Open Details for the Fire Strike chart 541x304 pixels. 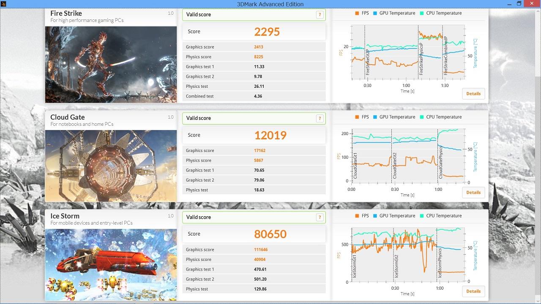pos(473,94)
